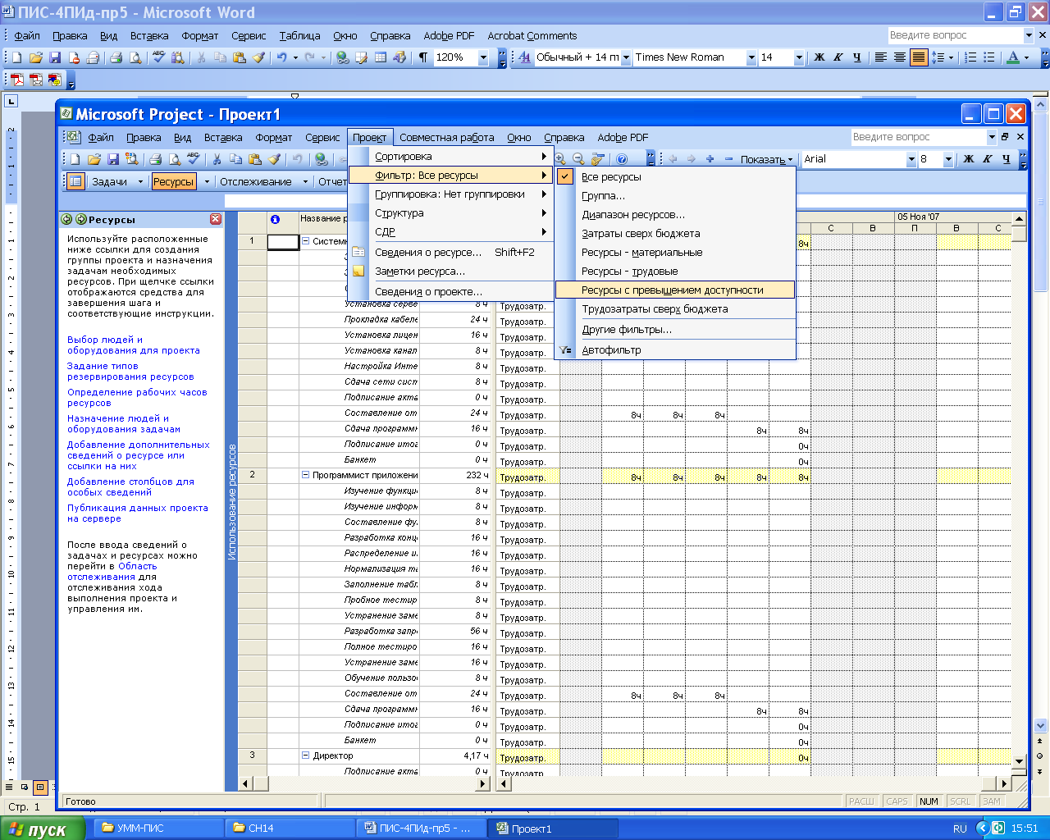Toggle Underline in Word formatting toolbar
Viewport: 1050px width, 840px height.
[857, 57]
